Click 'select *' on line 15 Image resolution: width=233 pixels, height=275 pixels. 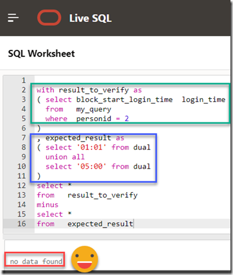(54, 214)
